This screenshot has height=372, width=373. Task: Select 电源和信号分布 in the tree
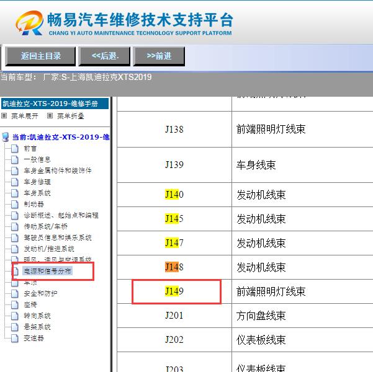coord(47,271)
